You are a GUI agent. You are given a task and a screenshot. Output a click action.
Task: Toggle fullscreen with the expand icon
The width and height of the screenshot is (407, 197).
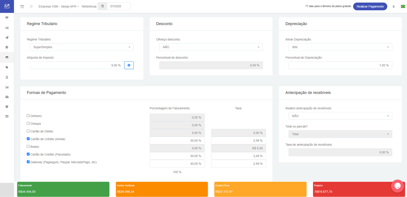(x=31, y=7)
